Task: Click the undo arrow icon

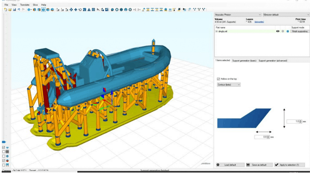Action: click(19, 9)
